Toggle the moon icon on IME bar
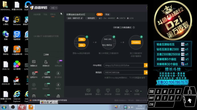 [51, 102]
